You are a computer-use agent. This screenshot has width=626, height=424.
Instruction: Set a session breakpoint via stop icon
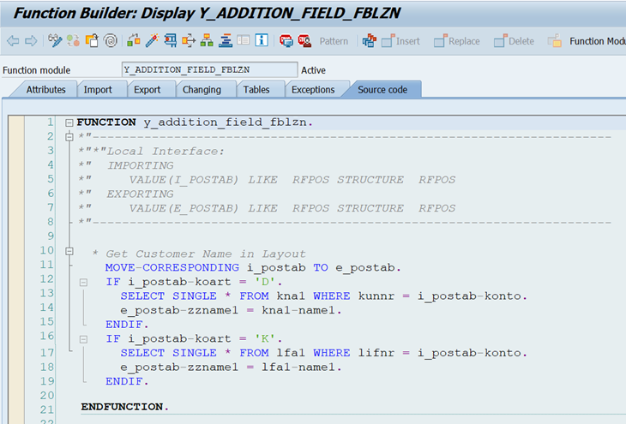[286, 41]
